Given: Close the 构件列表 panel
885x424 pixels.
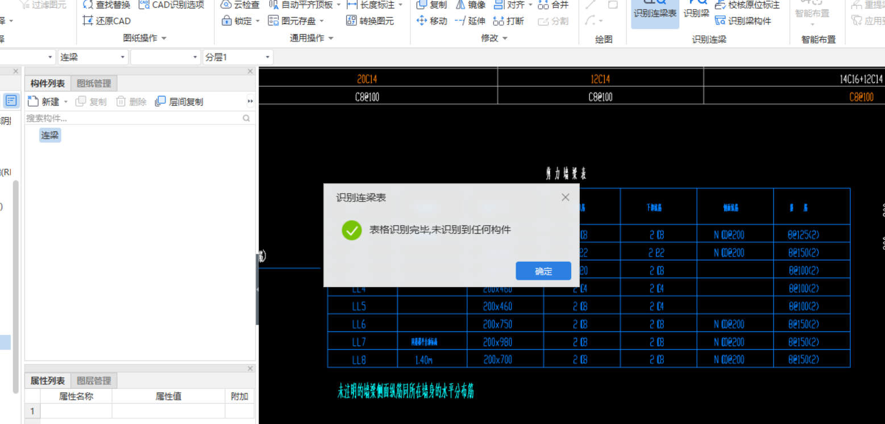Looking at the screenshot, I should (250, 72).
